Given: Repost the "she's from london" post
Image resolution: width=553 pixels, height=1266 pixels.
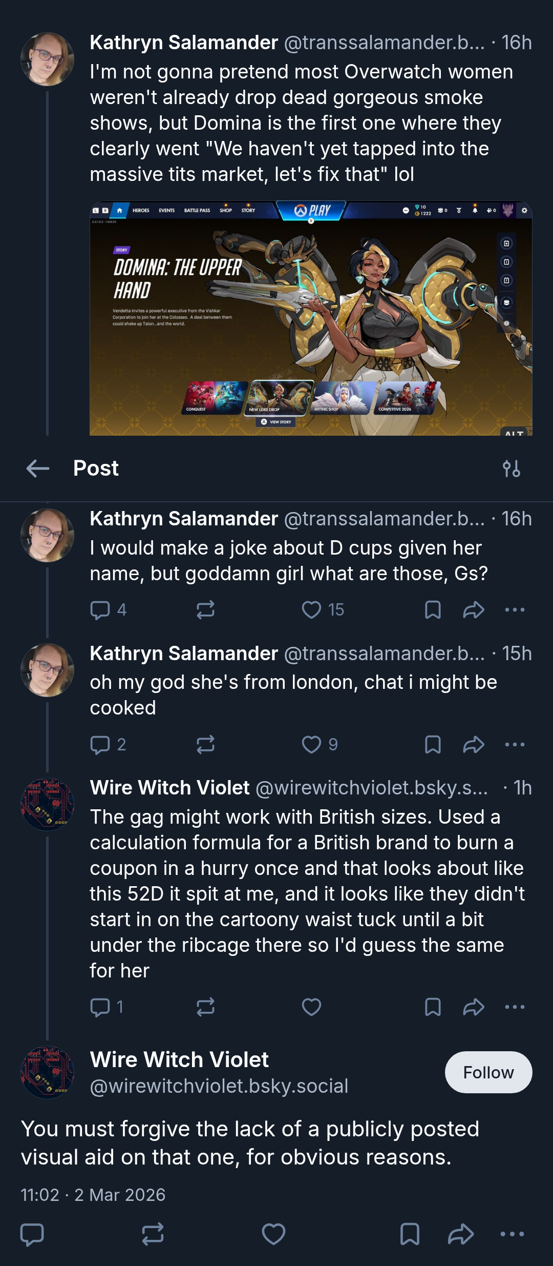Looking at the screenshot, I should coord(205,744).
